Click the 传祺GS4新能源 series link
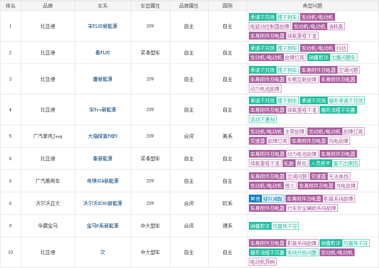 click(102, 181)
